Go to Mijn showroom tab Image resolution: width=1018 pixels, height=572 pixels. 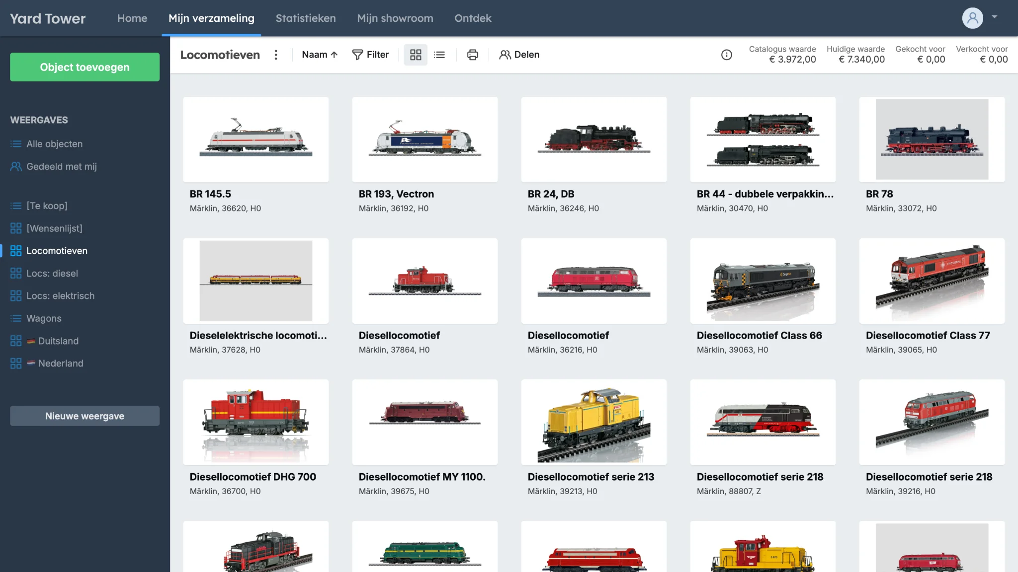click(x=395, y=18)
